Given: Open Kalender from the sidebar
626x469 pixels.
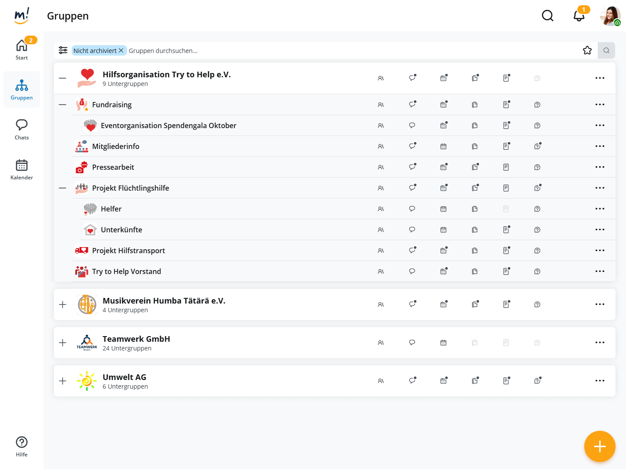Looking at the screenshot, I should coord(22,169).
